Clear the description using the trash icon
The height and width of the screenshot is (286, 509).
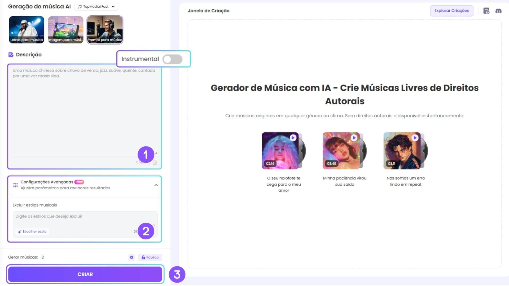155,163
